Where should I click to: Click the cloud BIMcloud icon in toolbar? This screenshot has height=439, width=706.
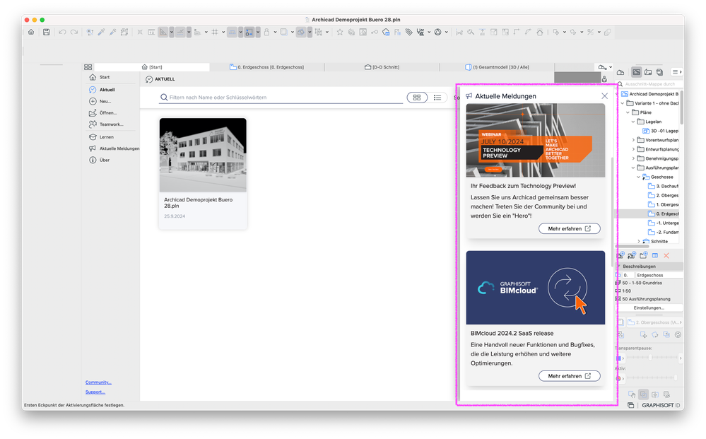click(386, 32)
